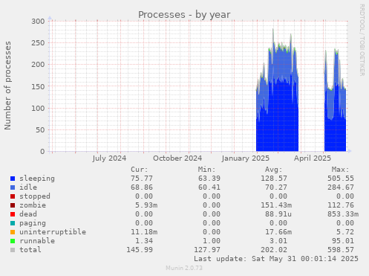Click sleeping average value 128.57

[x=274, y=179]
